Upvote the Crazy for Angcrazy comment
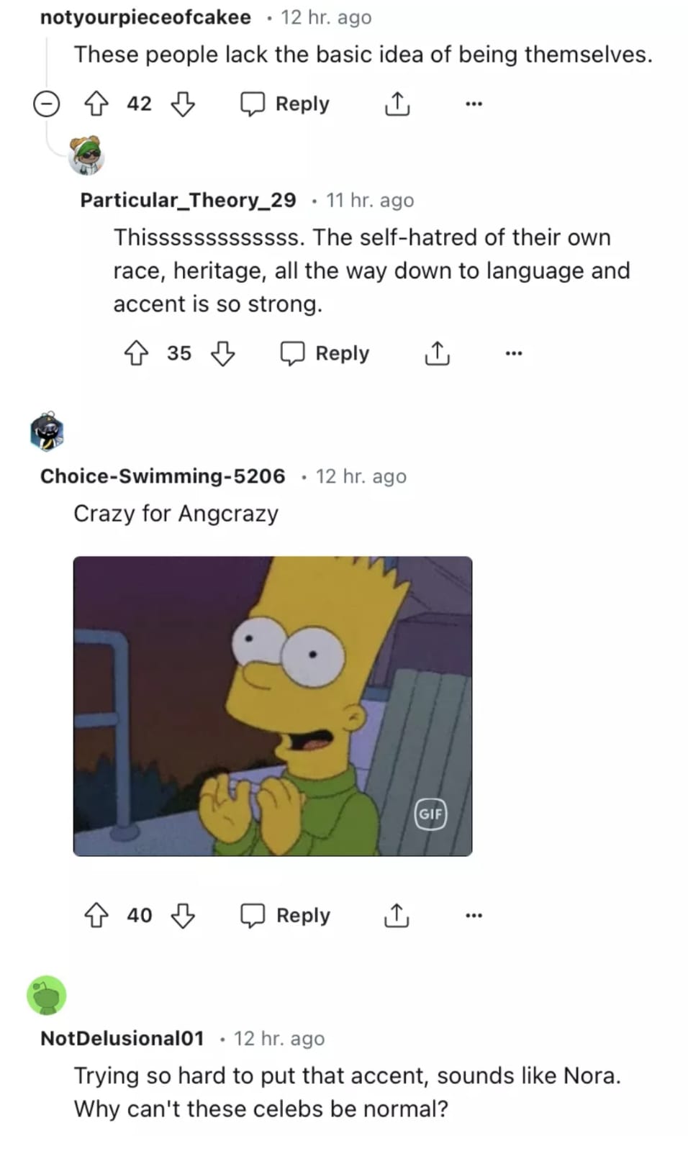Viewport: 688px width, 1151px height. click(x=96, y=916)
